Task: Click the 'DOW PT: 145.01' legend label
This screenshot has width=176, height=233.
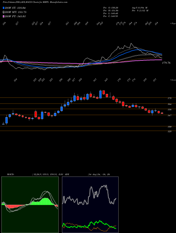Action: [15, 16]
